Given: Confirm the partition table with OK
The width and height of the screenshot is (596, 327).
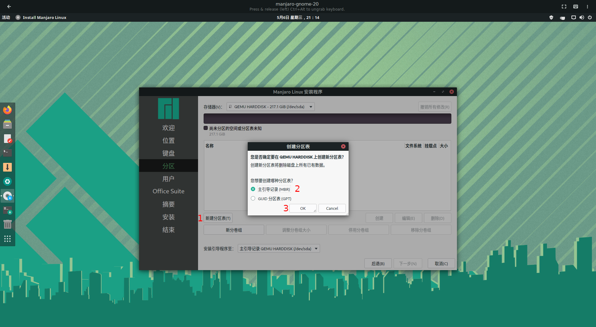Looking at the screenshot, I should (x=303, y=208).
